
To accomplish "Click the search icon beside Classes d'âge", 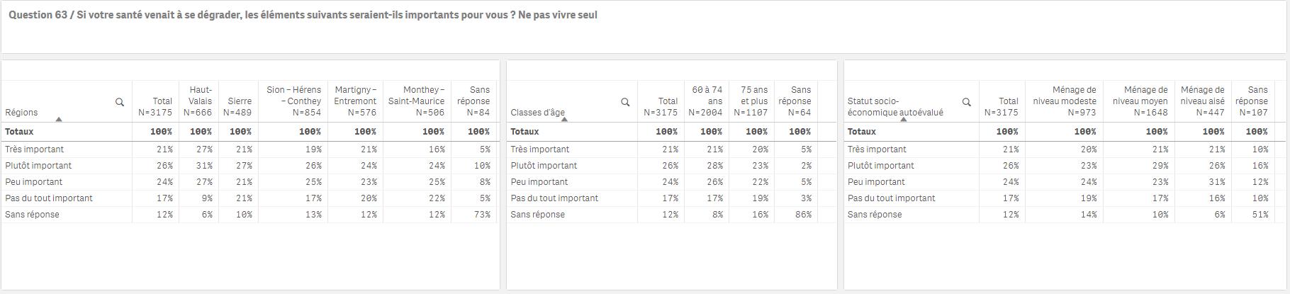I will point(625,102).
